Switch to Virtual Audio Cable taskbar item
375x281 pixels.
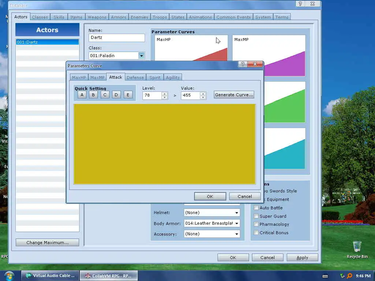coord(50,276)
